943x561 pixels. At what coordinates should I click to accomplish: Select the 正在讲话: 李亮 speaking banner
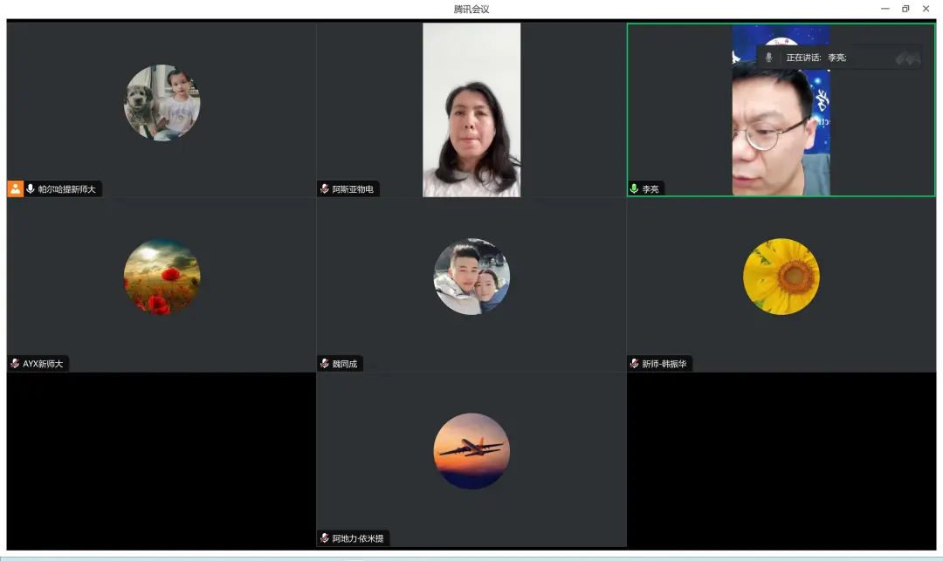[816, 58]
